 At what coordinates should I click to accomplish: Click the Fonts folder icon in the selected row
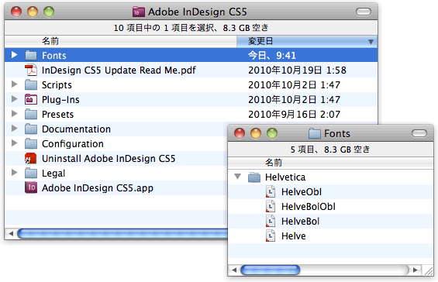coord(31,55)
